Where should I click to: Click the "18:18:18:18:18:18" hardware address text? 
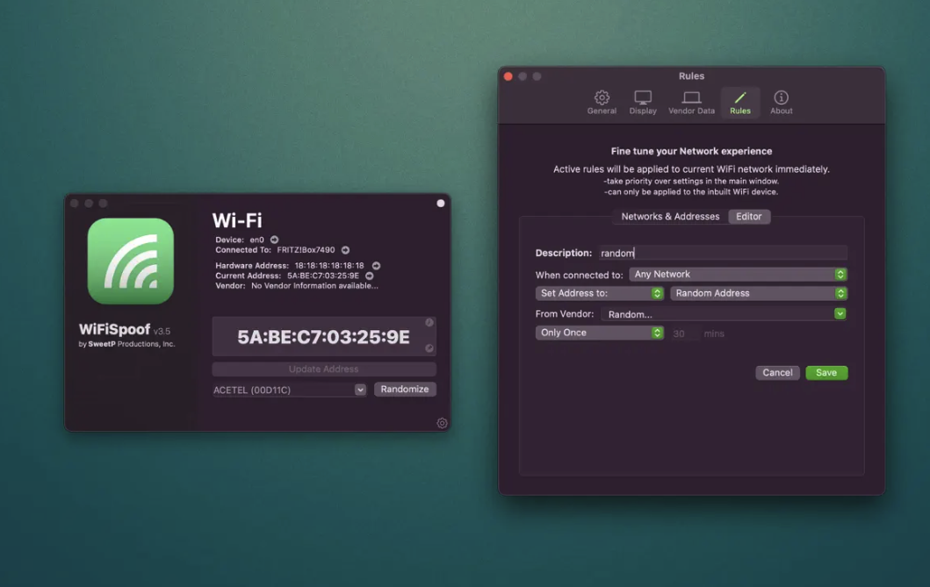(329, 265)
